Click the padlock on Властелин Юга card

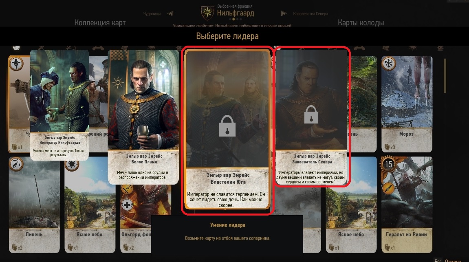(227, 126)
